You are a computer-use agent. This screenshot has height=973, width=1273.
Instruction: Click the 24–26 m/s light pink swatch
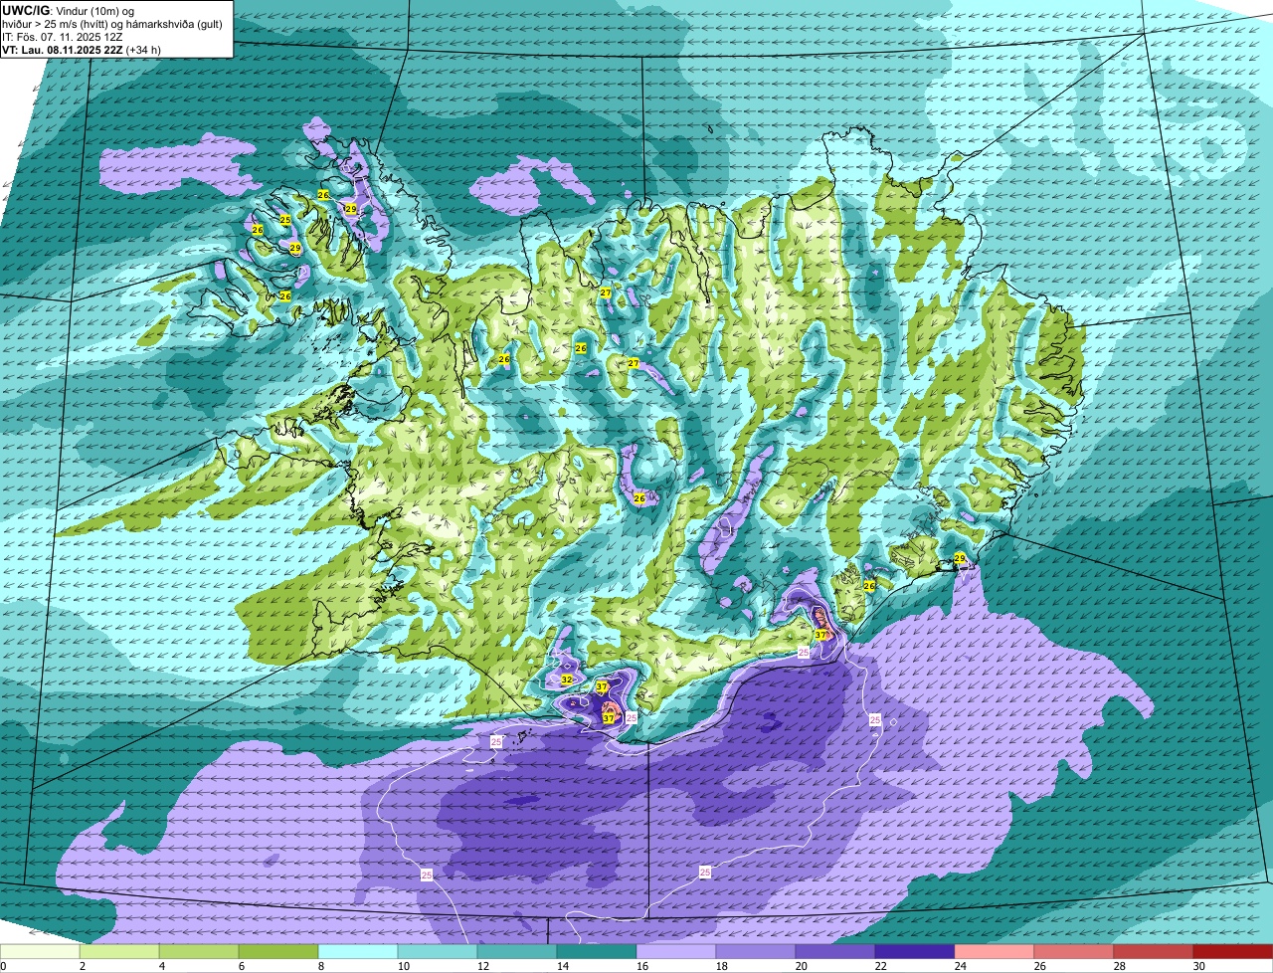click(x=995, y=952)
